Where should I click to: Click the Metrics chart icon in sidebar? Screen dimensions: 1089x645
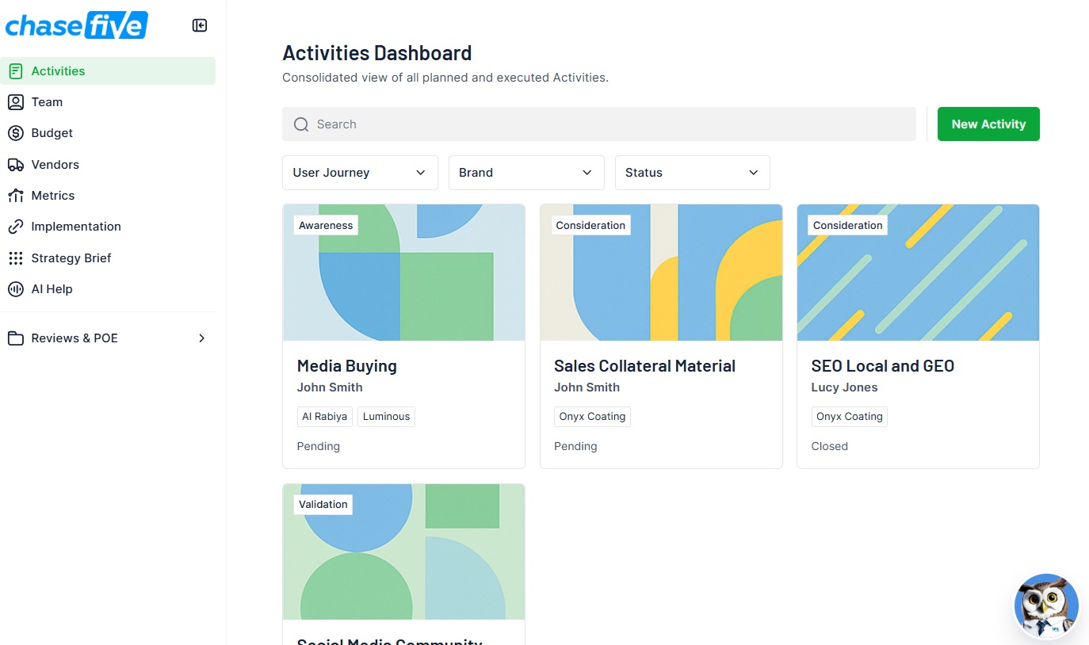(x=15, y=196)
